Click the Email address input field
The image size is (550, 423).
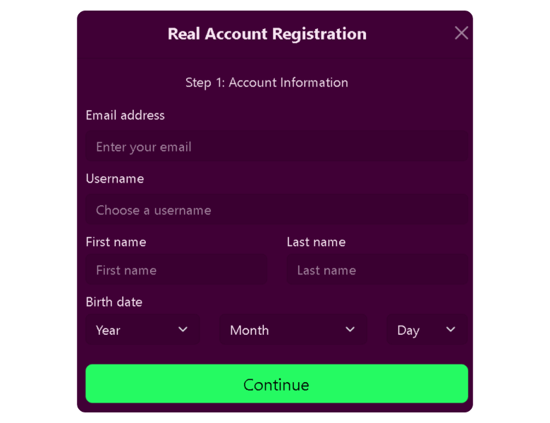pyautogui.click(x=276, y=147)
